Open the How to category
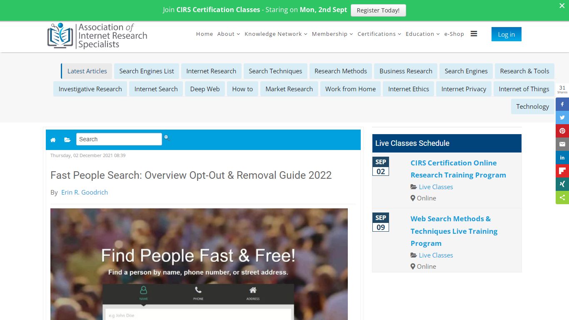Image resolution: width=569 pixels, height=320 pixels. click(x=242, y=89)
